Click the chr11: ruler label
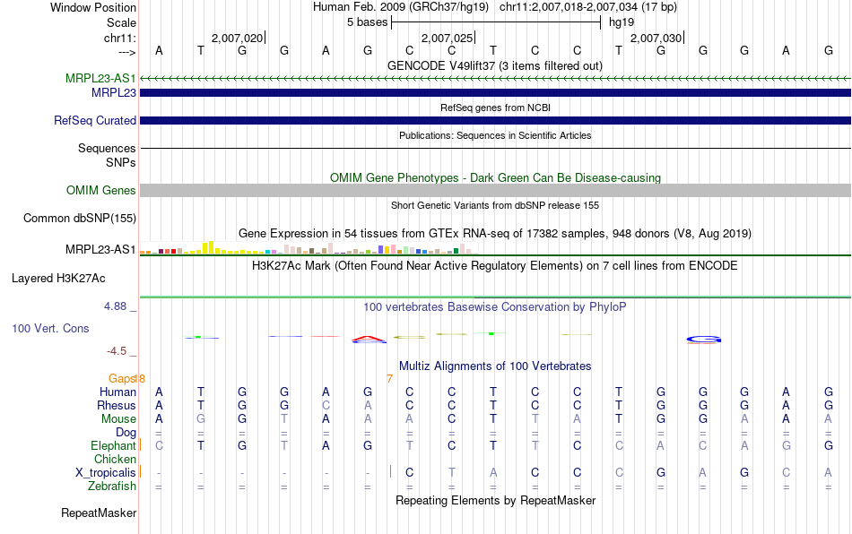Viewport: 852px width, 534px height. (x=119, y=38)
